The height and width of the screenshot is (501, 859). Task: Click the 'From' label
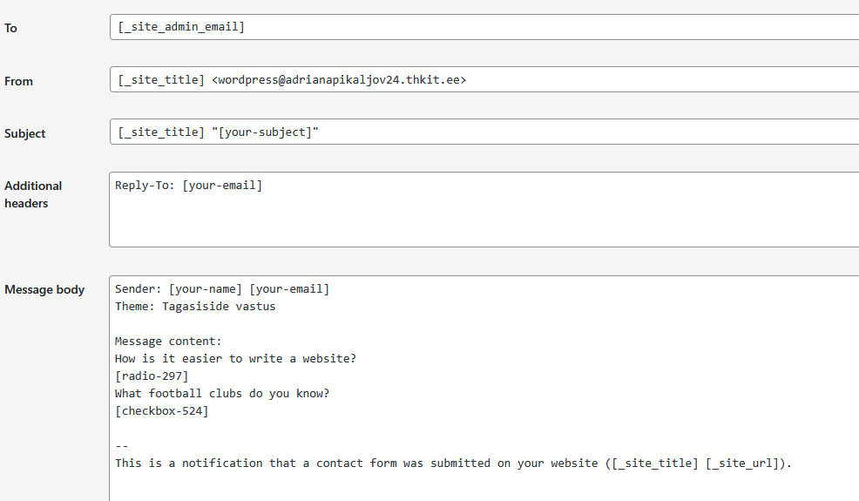[x=19, y=81]
